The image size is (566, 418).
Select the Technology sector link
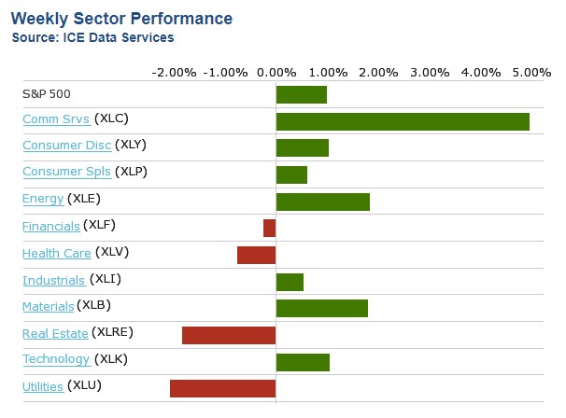pyautogui.click(x=56, y=360)
